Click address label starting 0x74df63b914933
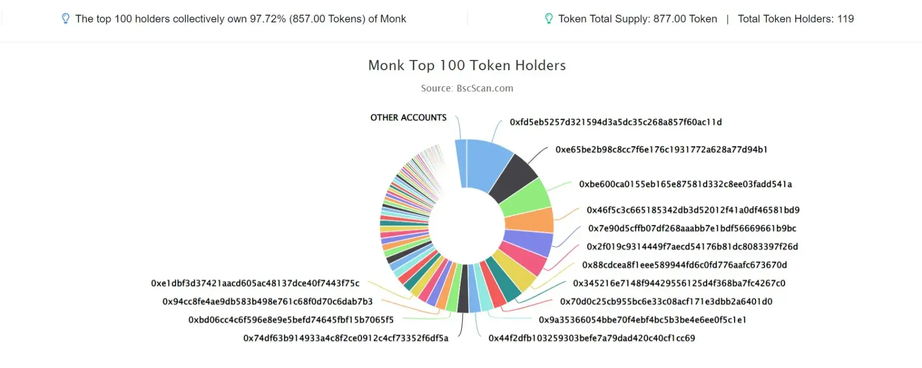This screenshot has height=368, width=922. [x=346, y=339]
